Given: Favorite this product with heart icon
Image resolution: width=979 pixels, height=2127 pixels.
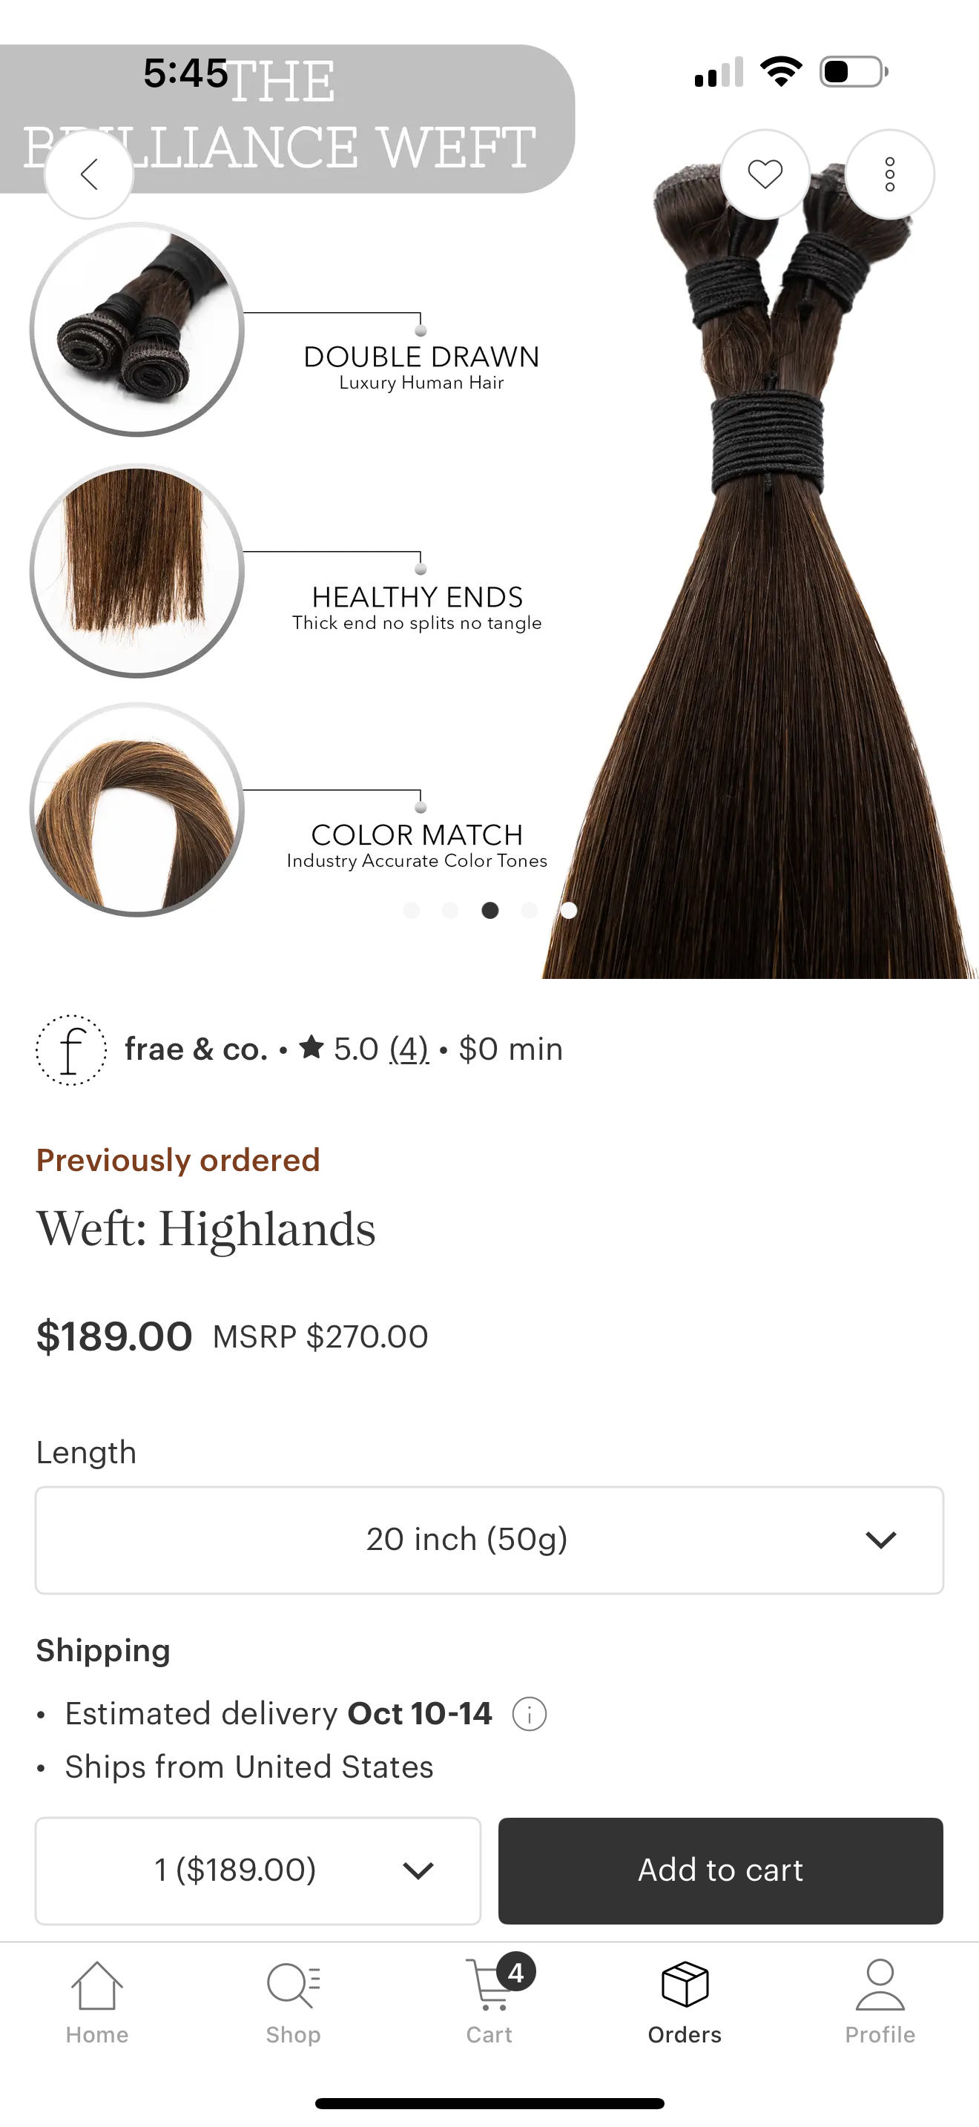Looking at the screenshot, I should point(765,174).
